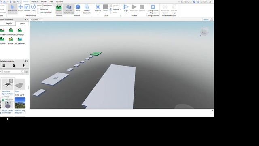This screenshot has width=259, height=146.
Task: Expand the Jugar dropdown arrow
Action: (x=126, y=13)
